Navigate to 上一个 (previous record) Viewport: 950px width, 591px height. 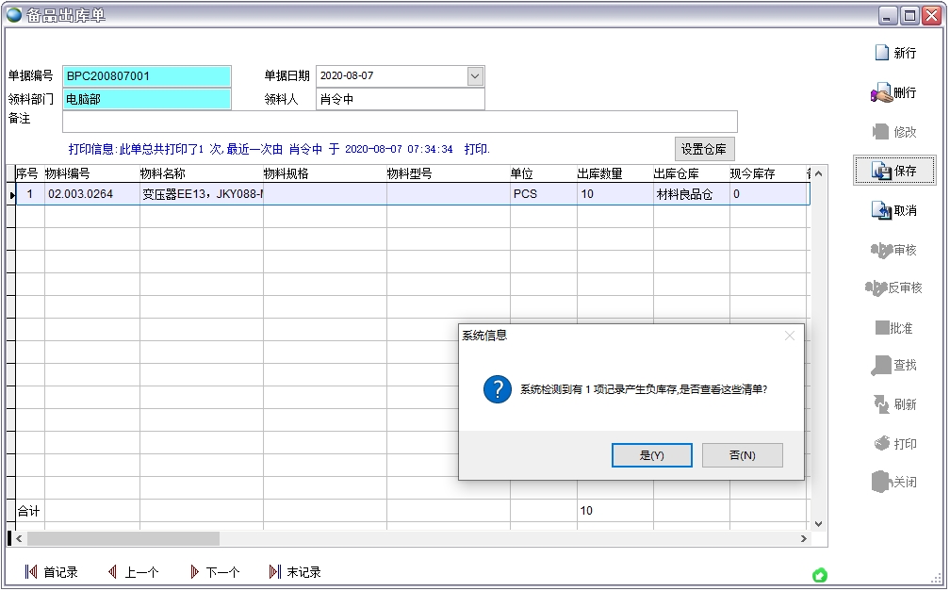(x=133, y=572)
